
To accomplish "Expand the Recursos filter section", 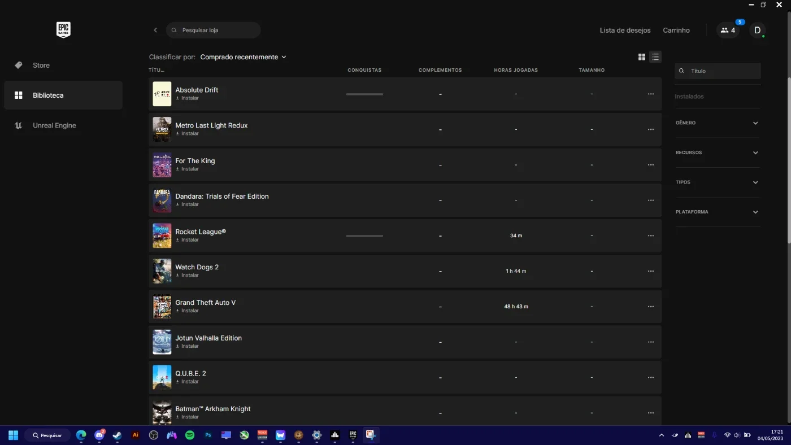I will (x=718, y=152).
